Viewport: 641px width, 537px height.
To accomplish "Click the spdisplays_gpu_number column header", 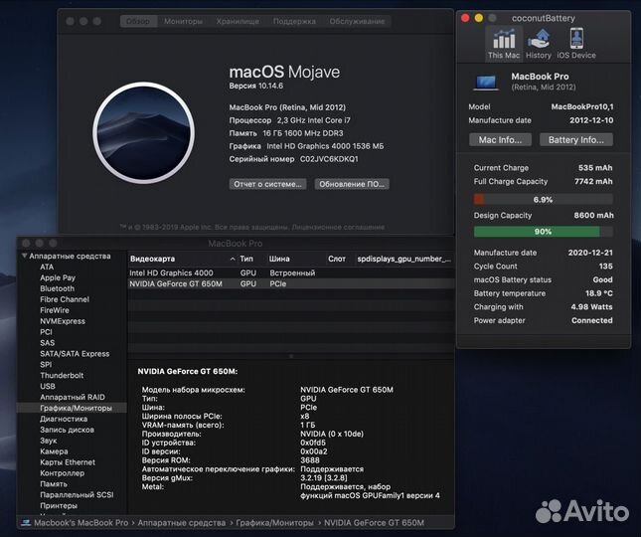I will pyautogui.click(x=403, y=259).
